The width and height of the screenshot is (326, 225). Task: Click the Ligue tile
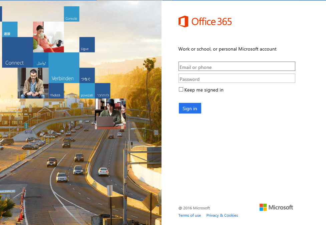point(87,45)
